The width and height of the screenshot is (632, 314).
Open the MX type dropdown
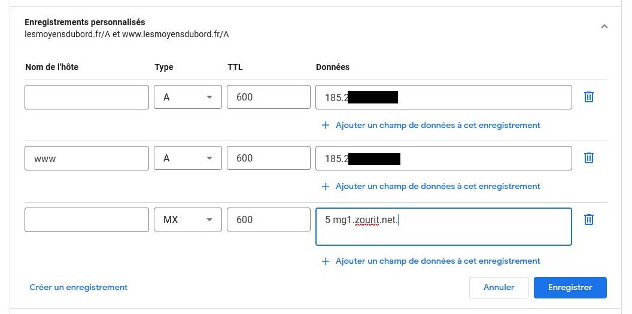(x=188, y=220)
